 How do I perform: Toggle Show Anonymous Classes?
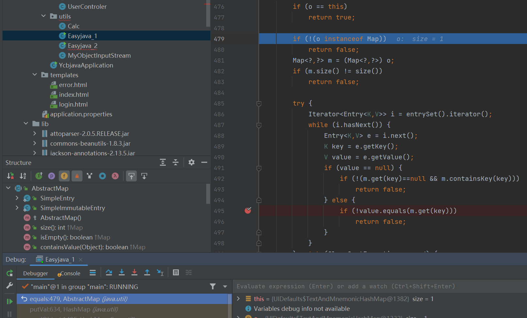[90, 176]
